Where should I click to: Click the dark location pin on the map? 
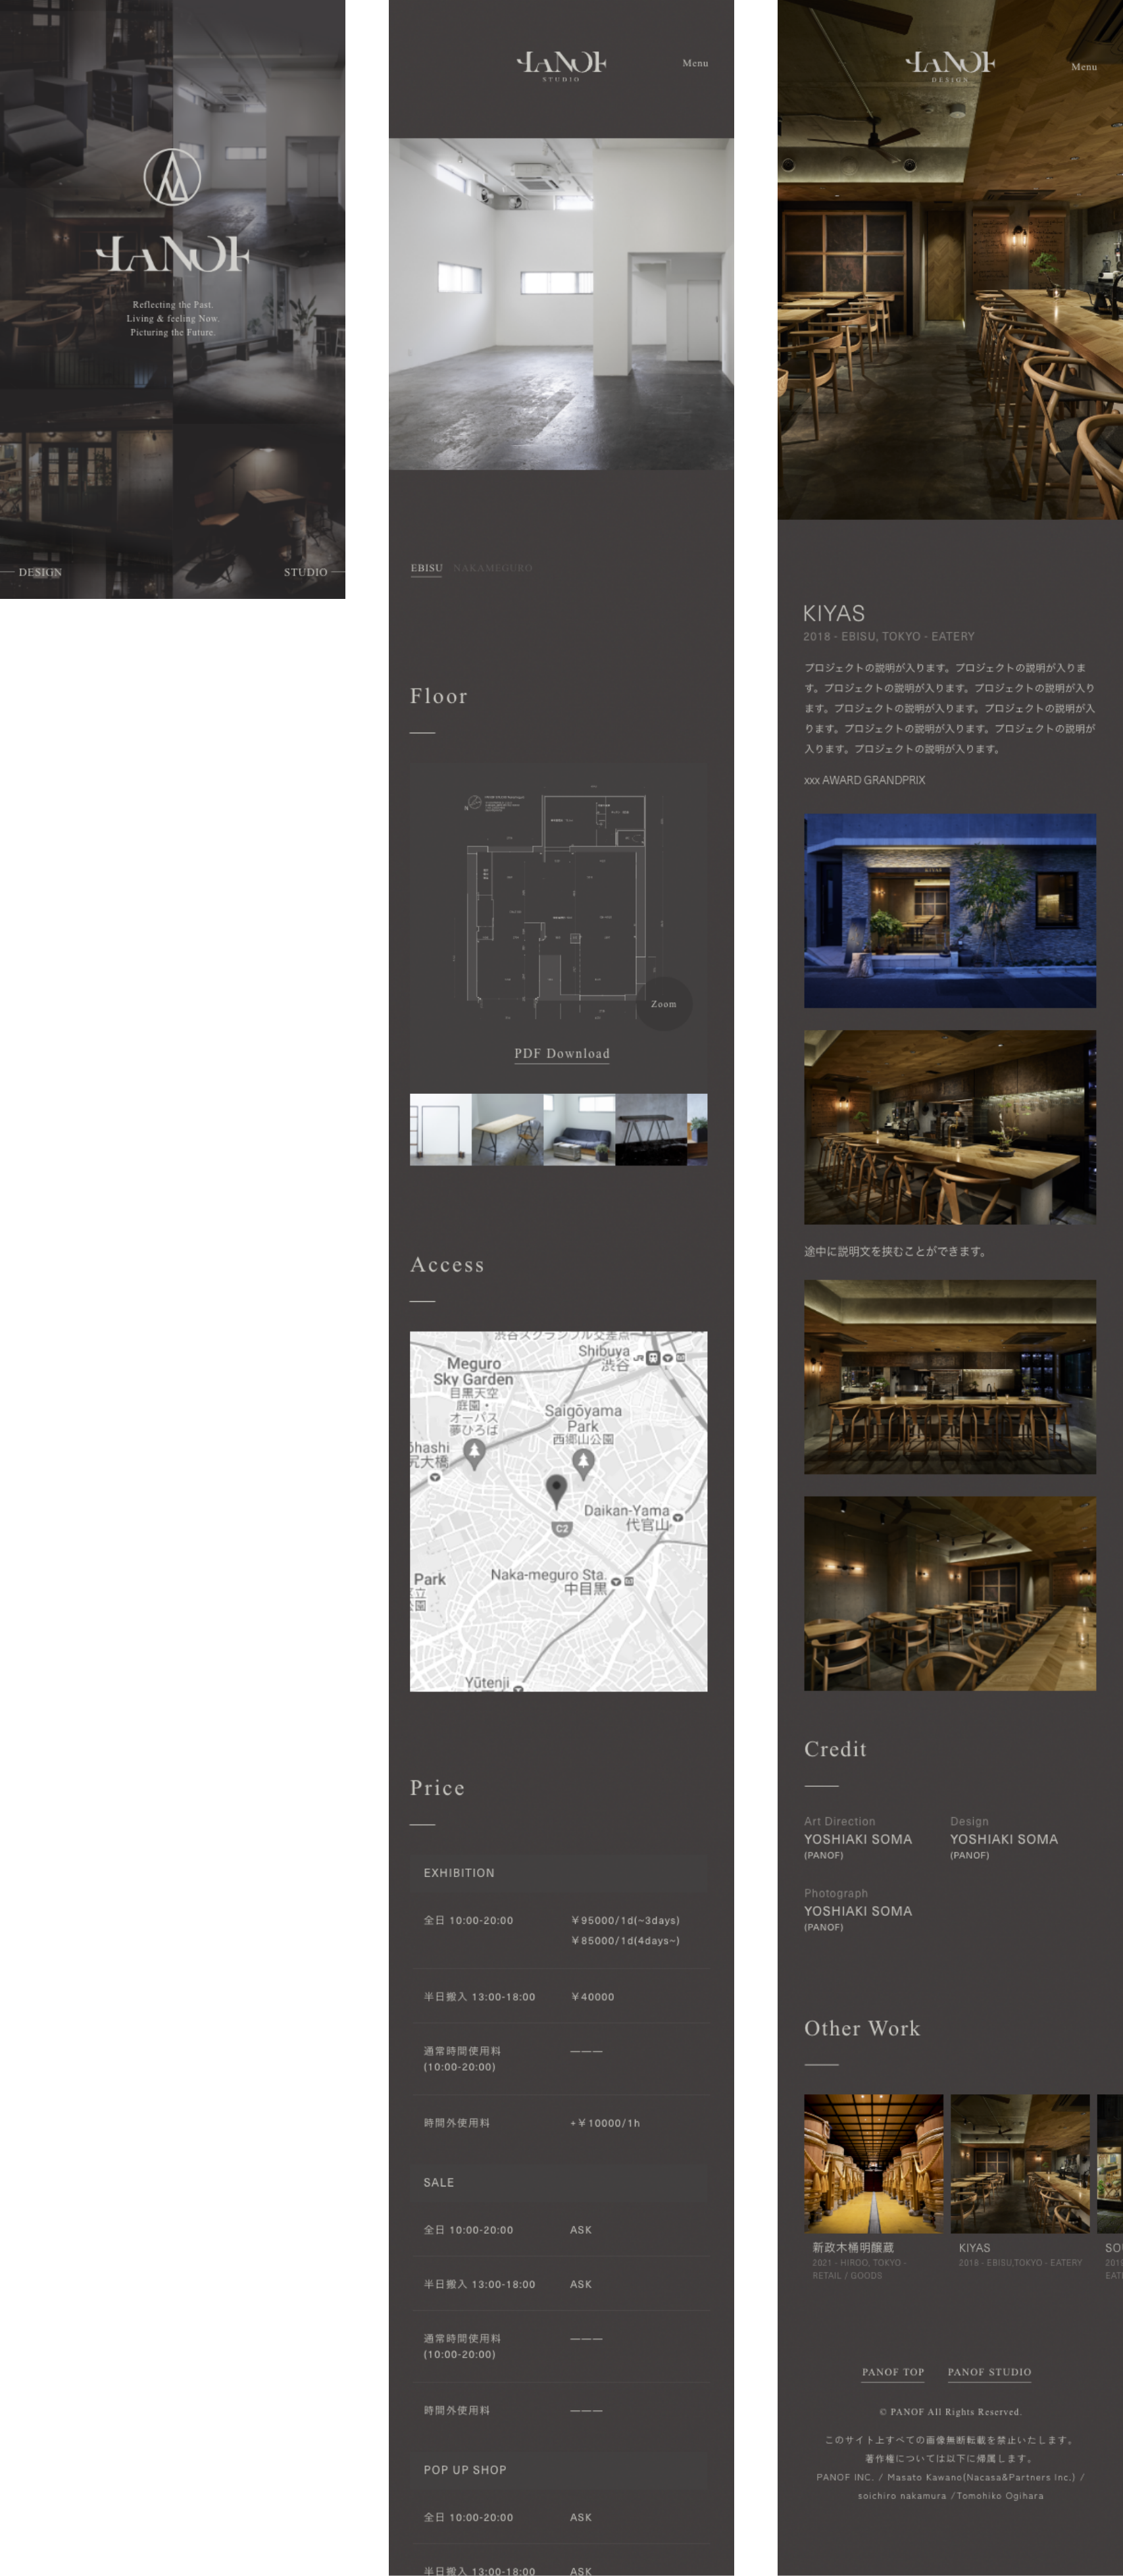pos(556,1488)
